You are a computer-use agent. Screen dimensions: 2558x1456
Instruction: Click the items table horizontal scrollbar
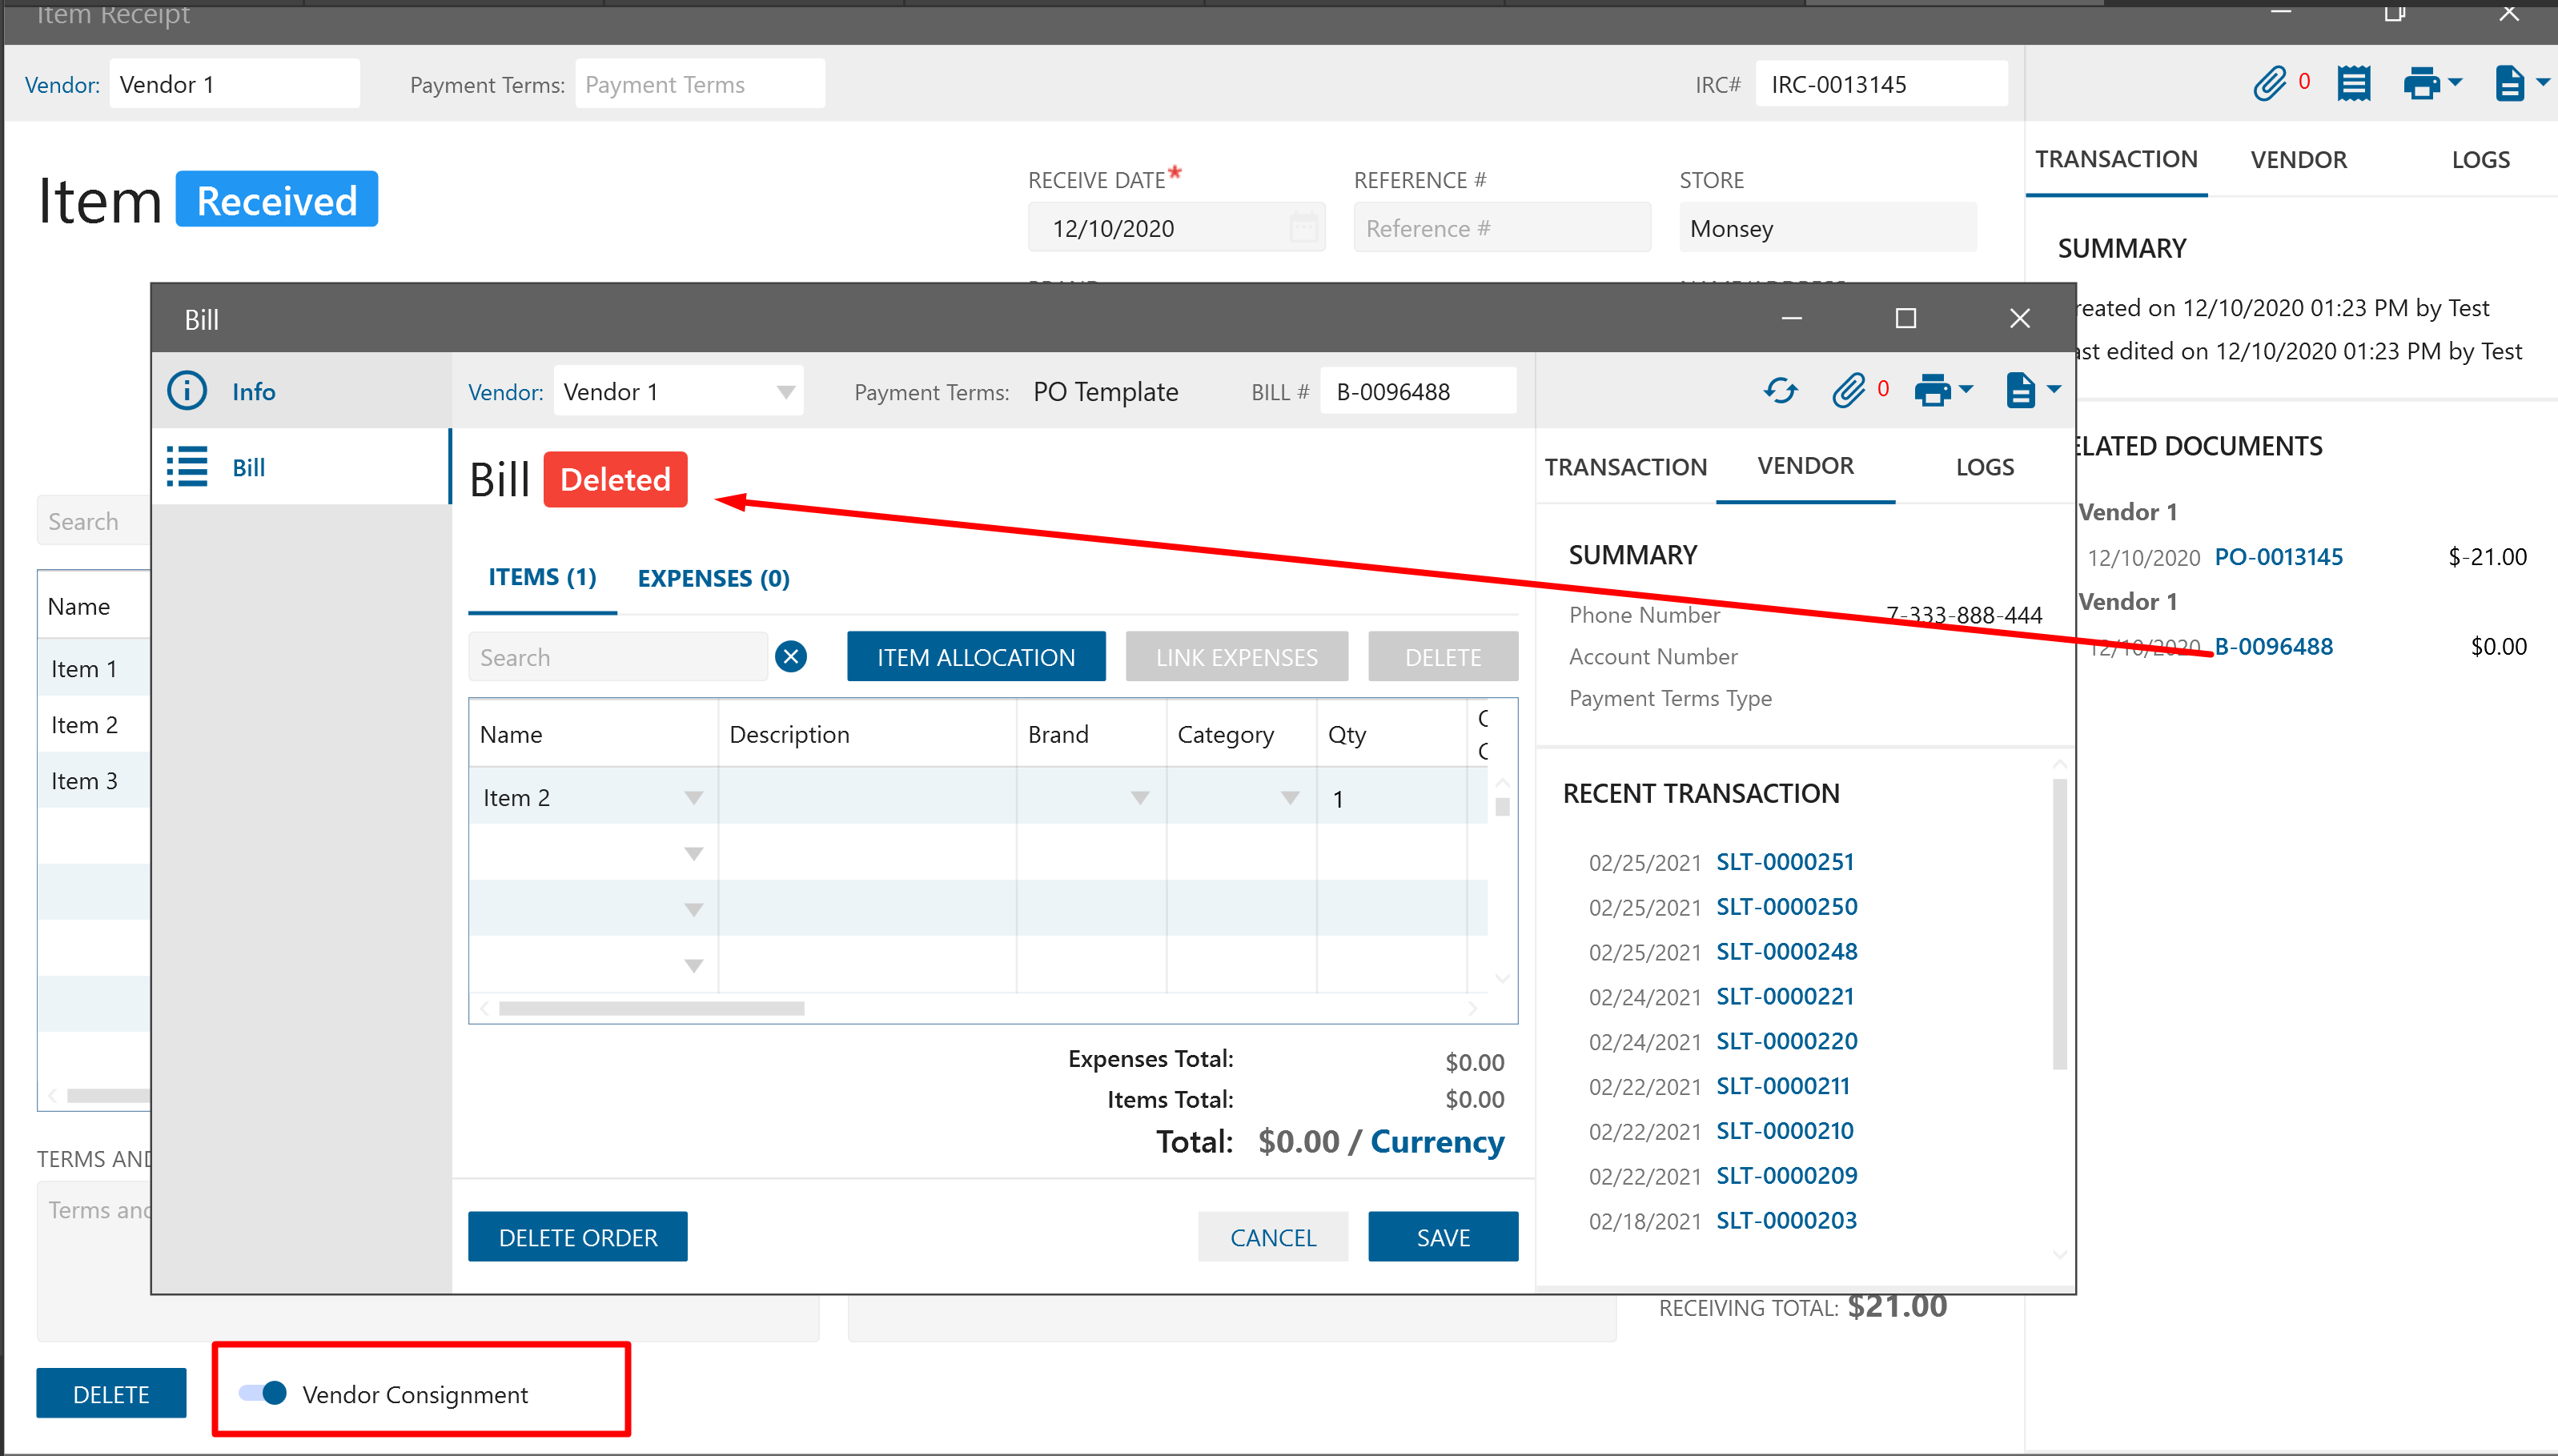click(x=651, y=1008)
